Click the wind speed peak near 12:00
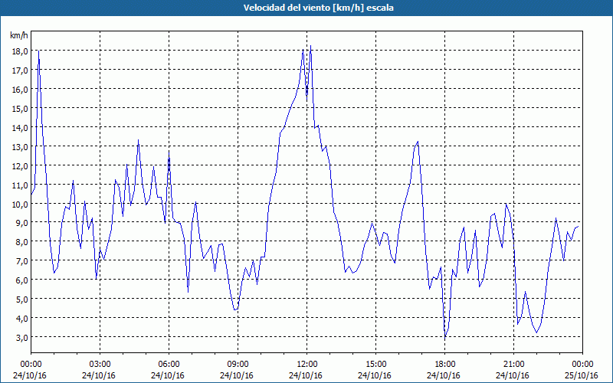The height and width of the screenshot is (383, 613). click(310, 46)
